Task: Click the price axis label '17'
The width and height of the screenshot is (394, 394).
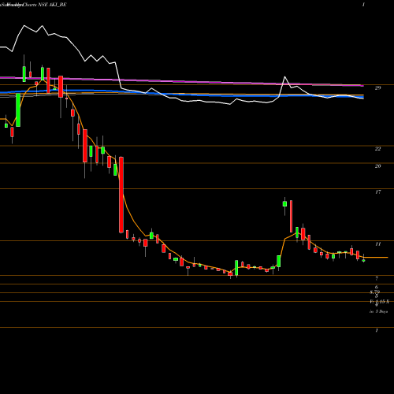Action: [x=377, y=192]
